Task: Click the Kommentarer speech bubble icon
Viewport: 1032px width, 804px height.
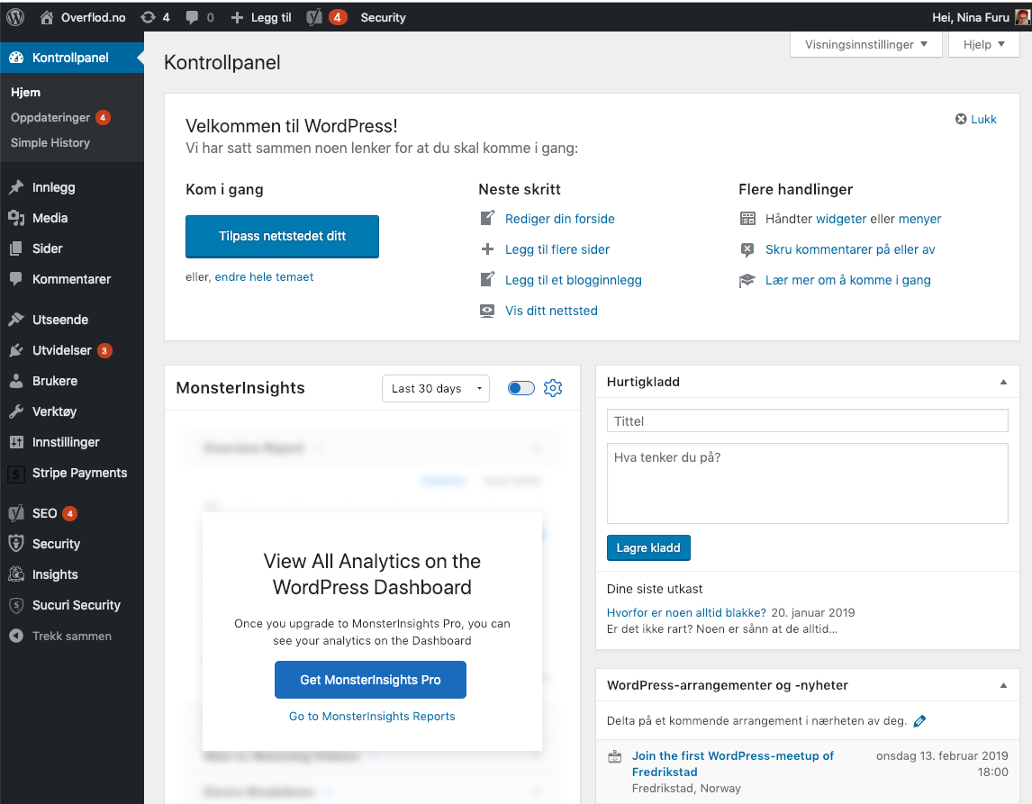Action: click(x=16, y=279)
